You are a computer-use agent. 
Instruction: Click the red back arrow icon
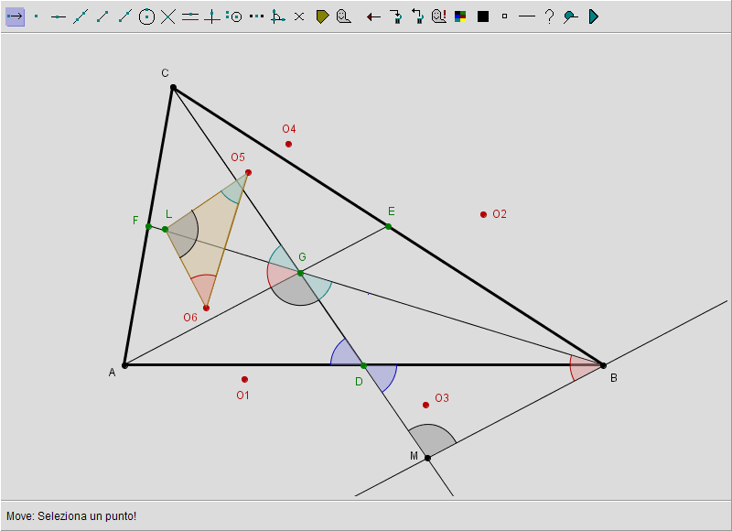click(373, 16)
